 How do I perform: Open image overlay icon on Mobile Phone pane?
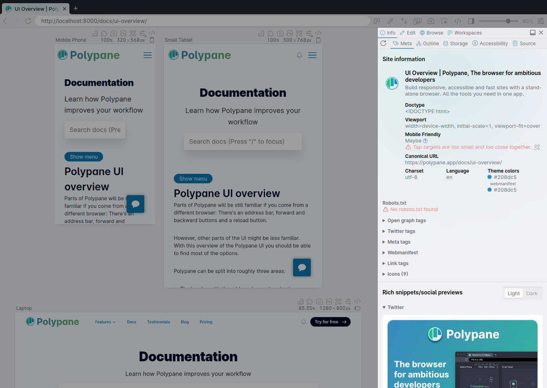point(123,33)
